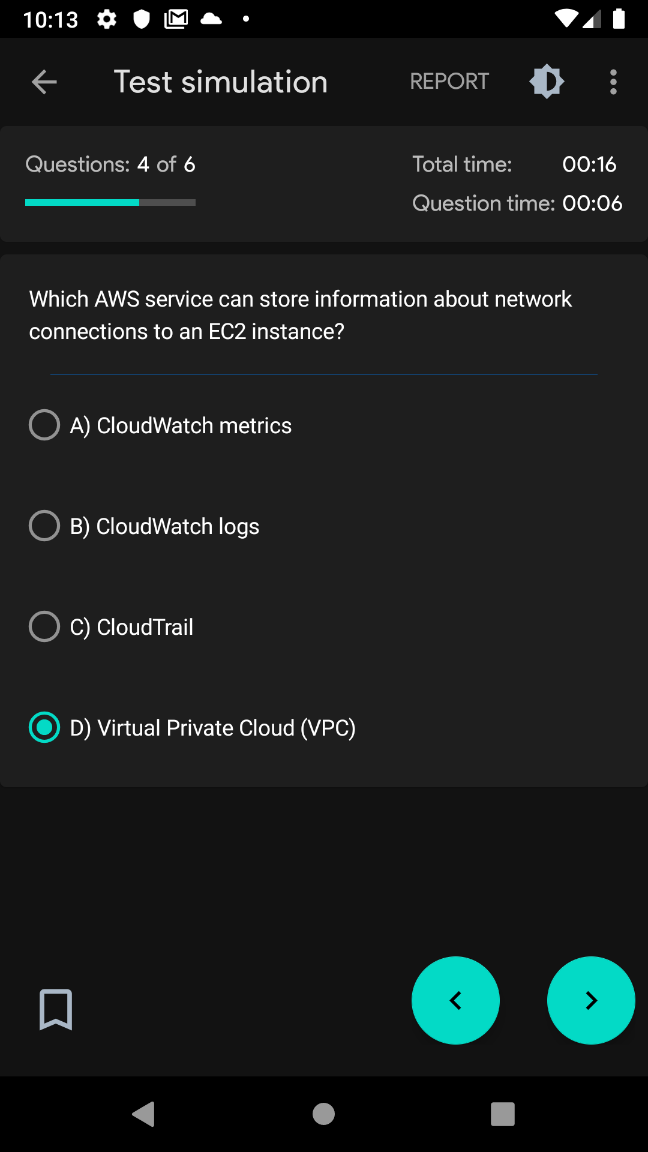Tap the Test simulation title
The width and height of the screenshot is (648, 1152).
point(221,82)
